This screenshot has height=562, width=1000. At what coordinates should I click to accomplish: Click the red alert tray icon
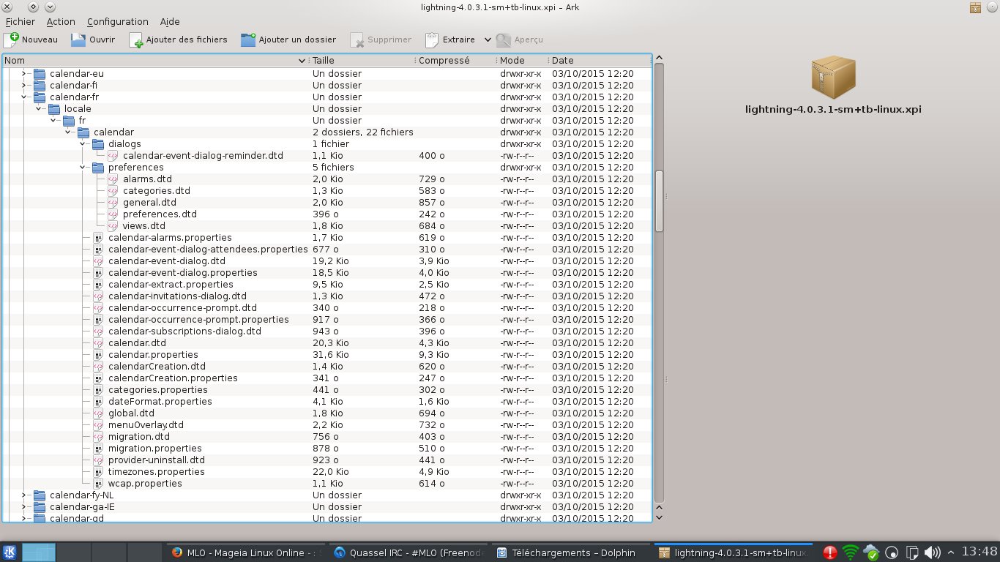pos(830,552)
